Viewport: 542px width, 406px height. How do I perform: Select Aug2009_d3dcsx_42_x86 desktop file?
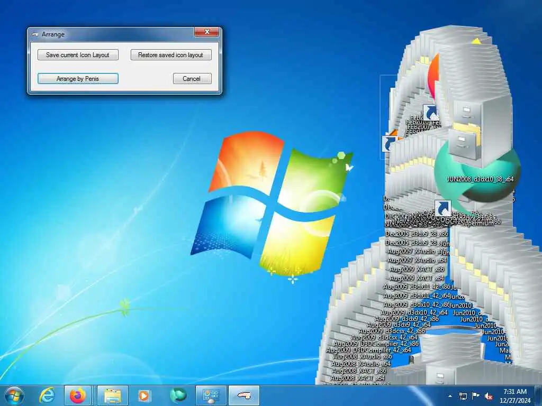[392, 331]
